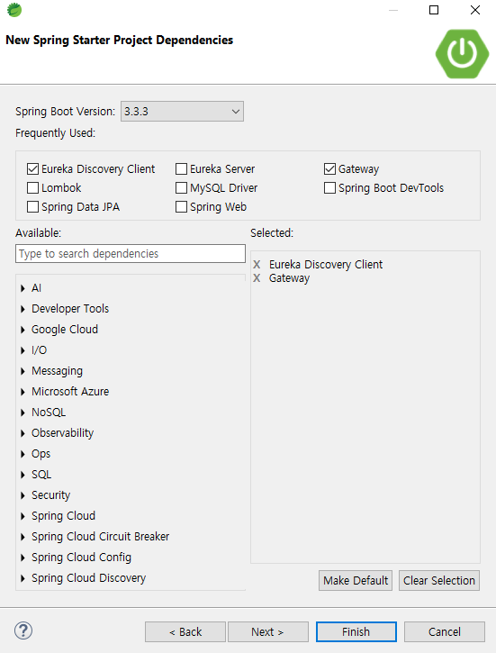Expand the SQL category
The image size is (496, 653).
[x=23, y=475]
